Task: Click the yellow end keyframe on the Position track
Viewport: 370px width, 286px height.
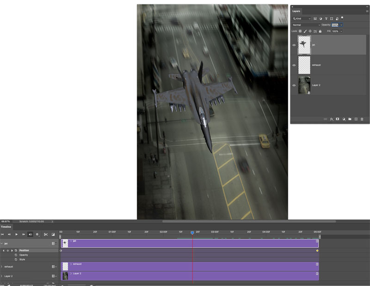Action: click(317, 250)
